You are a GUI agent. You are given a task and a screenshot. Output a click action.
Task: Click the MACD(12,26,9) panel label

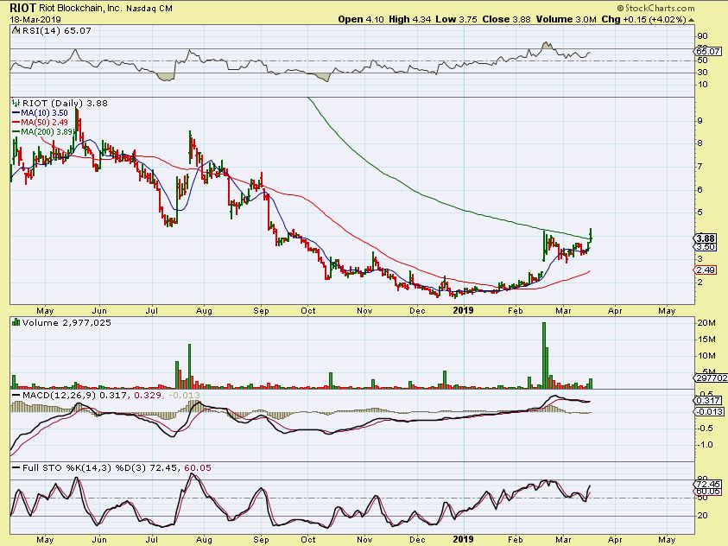(x=59, y=395)
